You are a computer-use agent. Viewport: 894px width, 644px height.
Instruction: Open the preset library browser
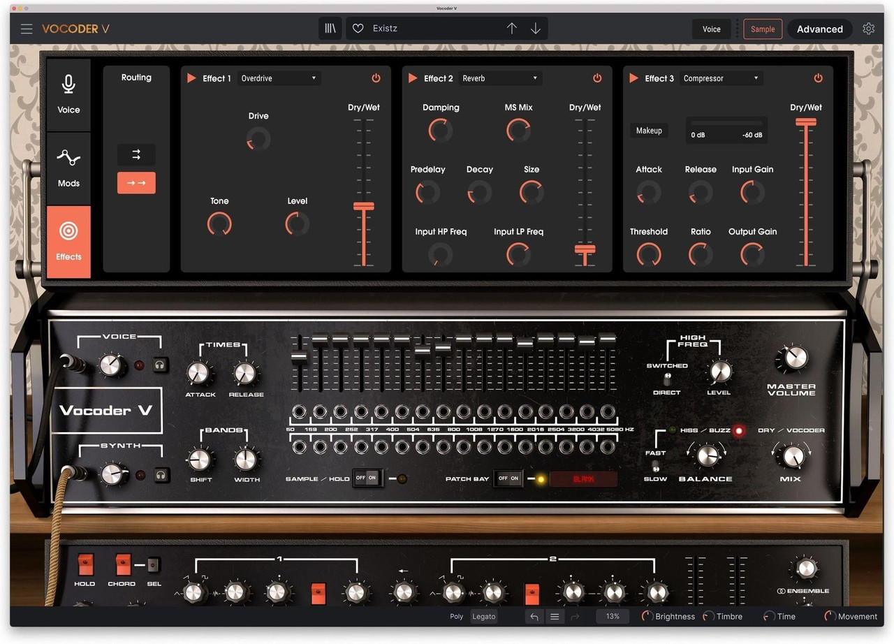(x=330, y=29)
